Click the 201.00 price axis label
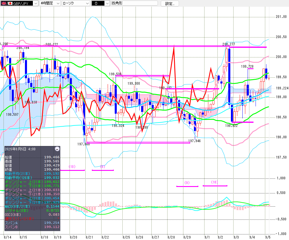The height and width of the screenshot is (240, 289). pyautogui.click(x=281, y=17)
